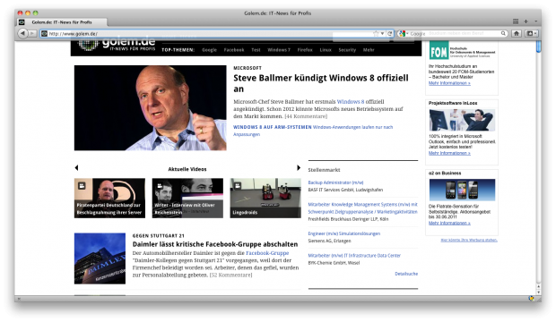Click the Detailsuche link

[x=406, y=274]
